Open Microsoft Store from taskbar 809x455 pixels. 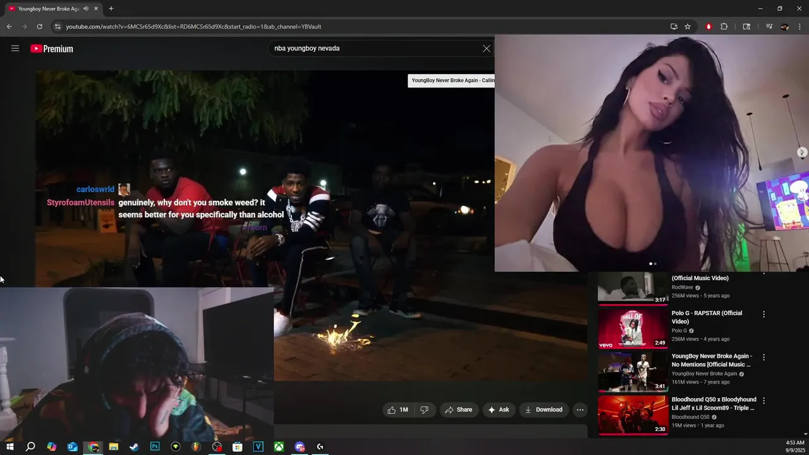tap(238, 447)
